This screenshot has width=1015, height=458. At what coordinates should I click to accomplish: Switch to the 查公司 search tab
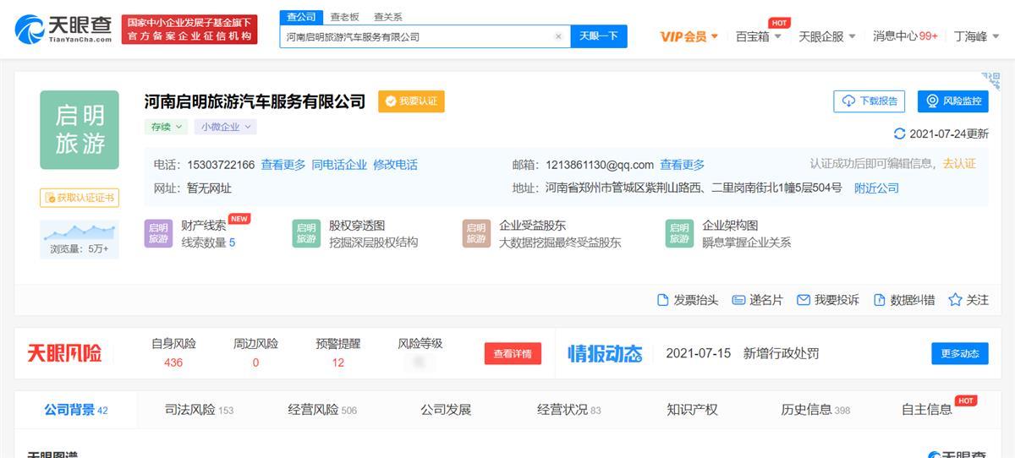300,16
